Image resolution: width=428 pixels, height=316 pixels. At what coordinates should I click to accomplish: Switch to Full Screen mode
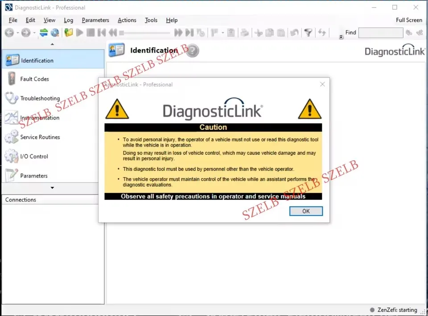click(409, 20)
